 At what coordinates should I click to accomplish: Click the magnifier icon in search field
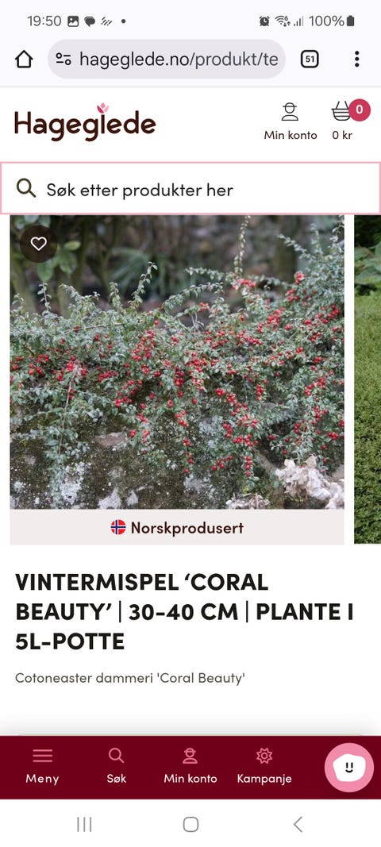26,188
